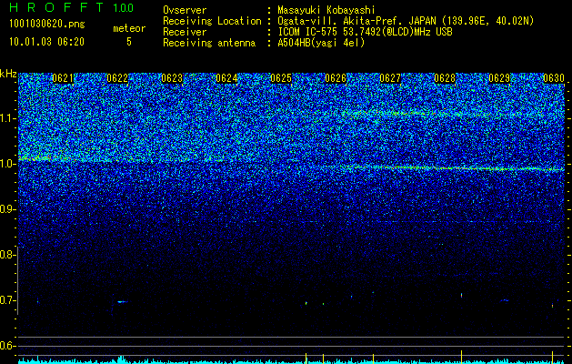The height and width of the screenshot is (364, 572).
Task: Click the 0630 time marker
Action: (554, 78)
